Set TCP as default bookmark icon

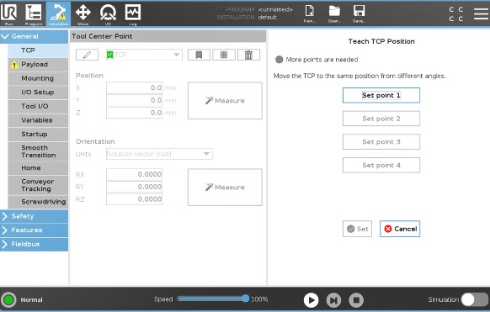[x=199, y=55]
